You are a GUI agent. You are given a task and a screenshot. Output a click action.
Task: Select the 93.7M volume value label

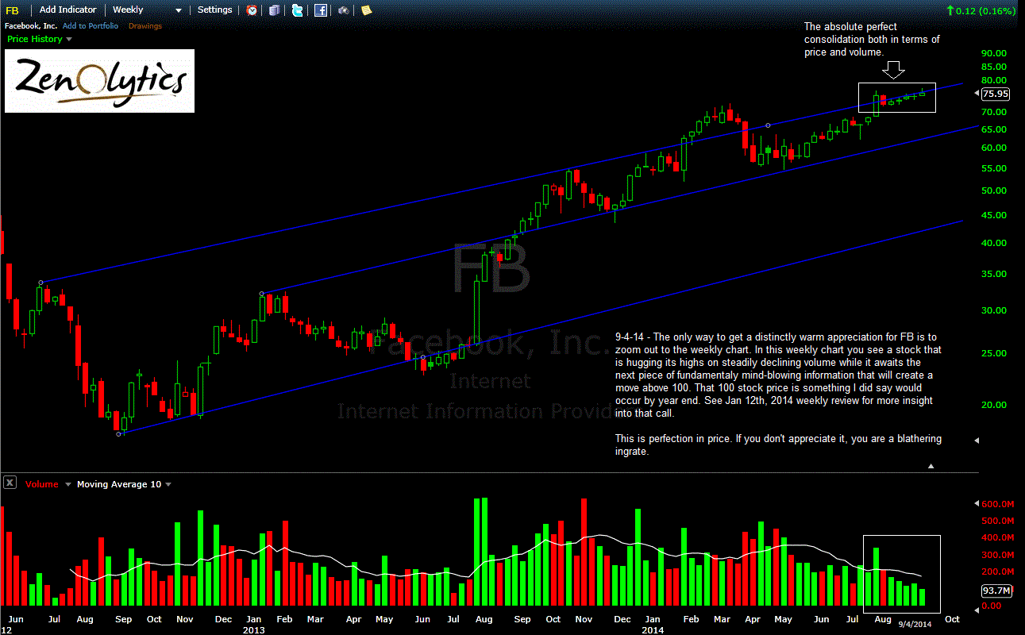[x=996, y=591]
